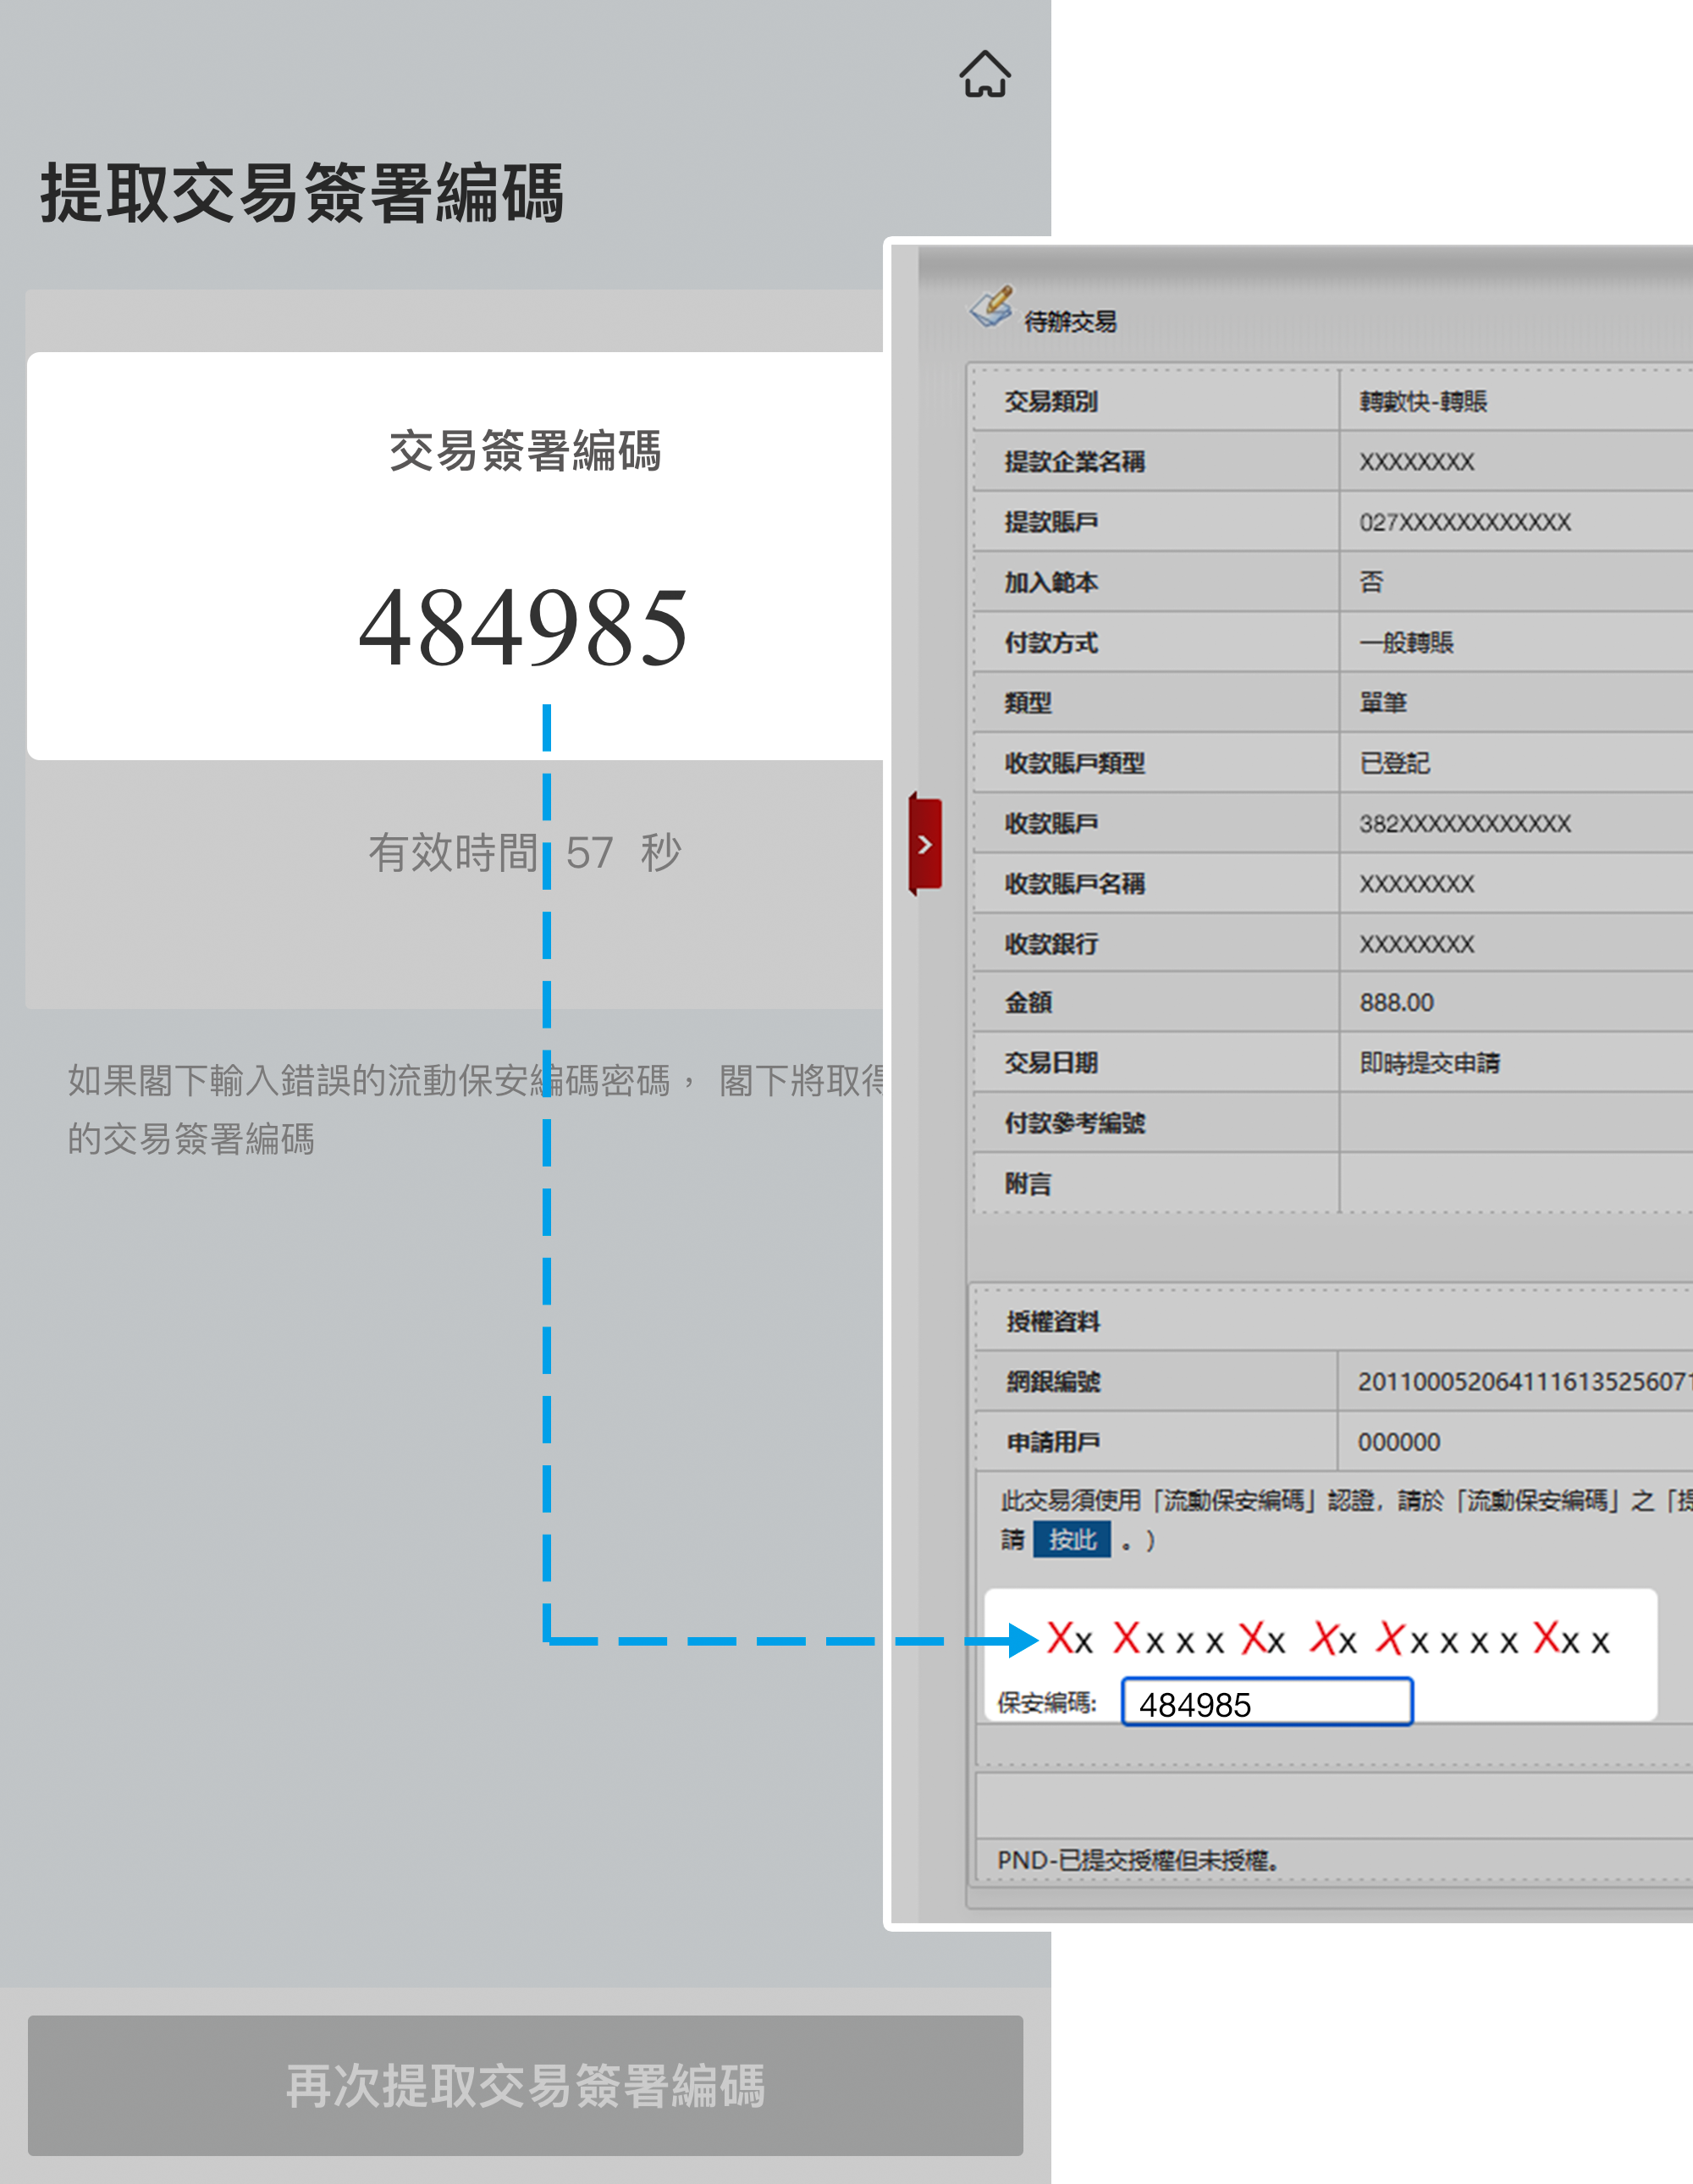The height and width of the screenshot is (2184, 1693).
Task: Click the 保安編碼 input field
Action: click(x=1266, y=1703)
